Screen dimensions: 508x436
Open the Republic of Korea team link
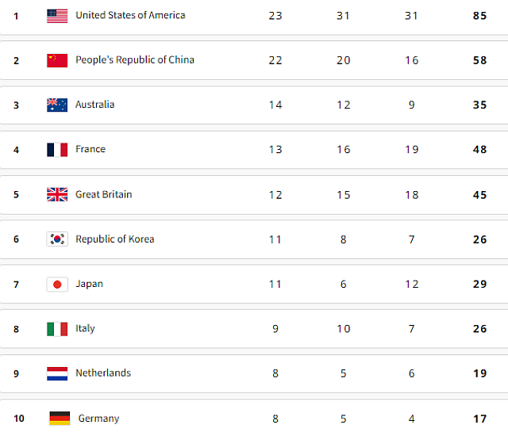tap(114, 239)
